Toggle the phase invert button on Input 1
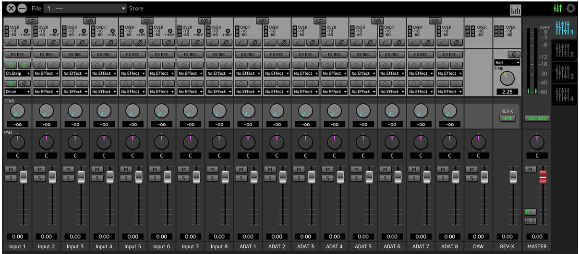Viewport: 579px width, 254px height. coord(25,43)
